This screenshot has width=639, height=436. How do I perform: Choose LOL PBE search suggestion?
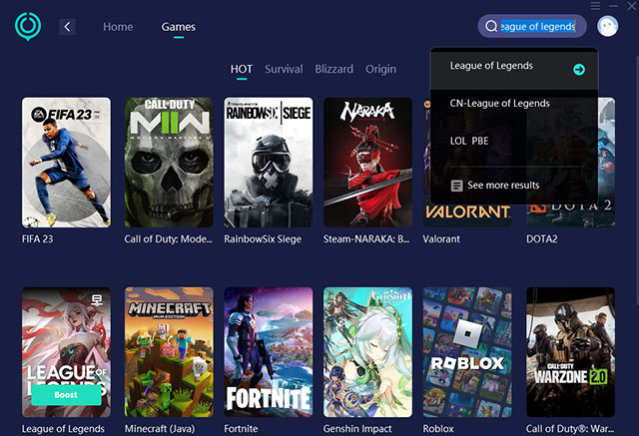click(514, 141)
